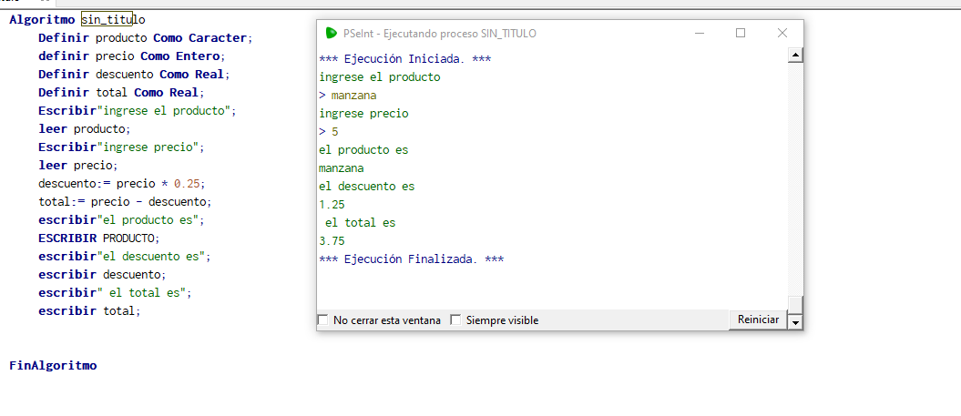Click the highlighted sin_titulo algorithm name
The height and width of the screenshot is (416, 961).
click(x=107, y=19)
